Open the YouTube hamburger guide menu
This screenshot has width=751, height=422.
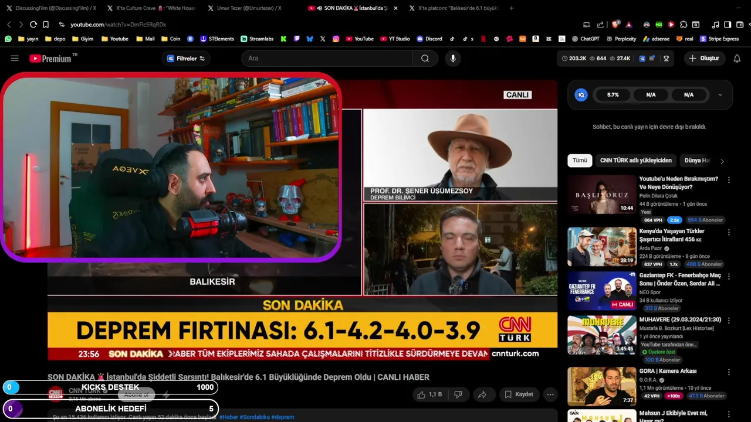15,58
